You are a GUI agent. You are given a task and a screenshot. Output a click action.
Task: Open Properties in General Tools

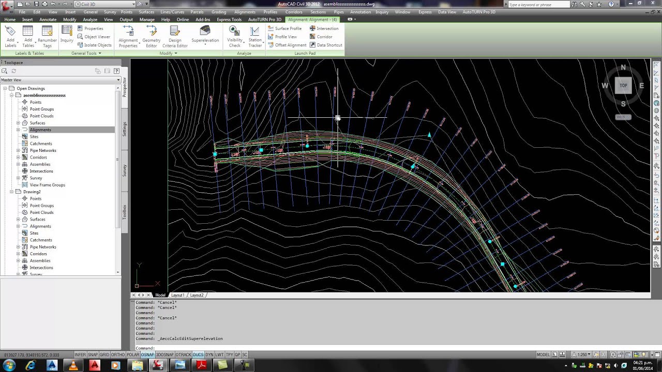[90, 28]
